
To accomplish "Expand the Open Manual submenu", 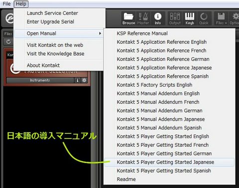I will pos(59,33).
